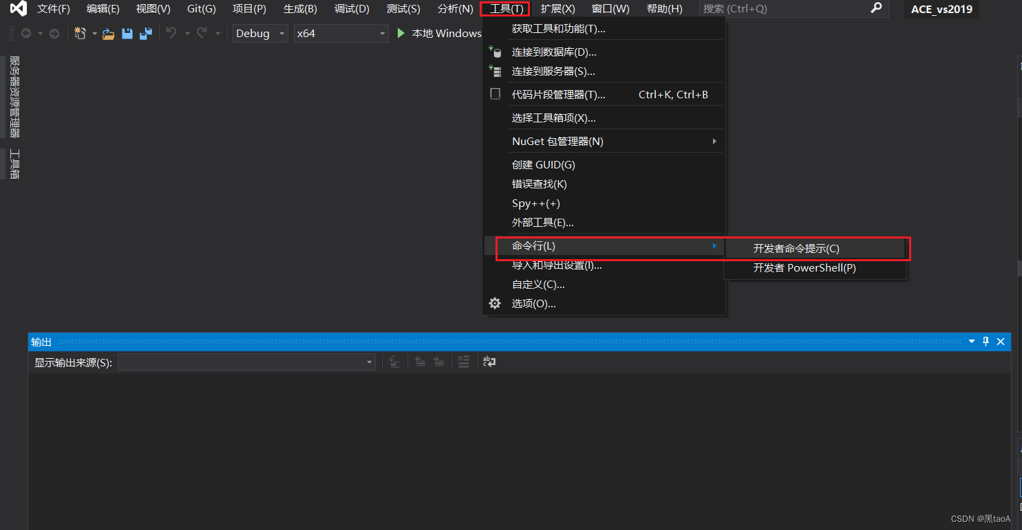Open output window position dropdown arrow
Viewport: 1022px width, 530px height.
pyautogui.click(x=972, y=341)
